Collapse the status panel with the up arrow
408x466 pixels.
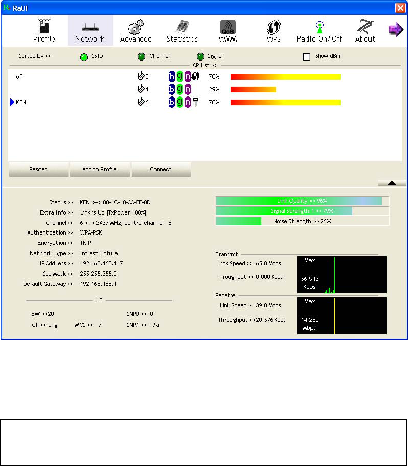coord(392,183)
